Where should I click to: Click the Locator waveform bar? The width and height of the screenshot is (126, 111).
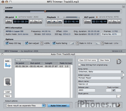point(62,11)
